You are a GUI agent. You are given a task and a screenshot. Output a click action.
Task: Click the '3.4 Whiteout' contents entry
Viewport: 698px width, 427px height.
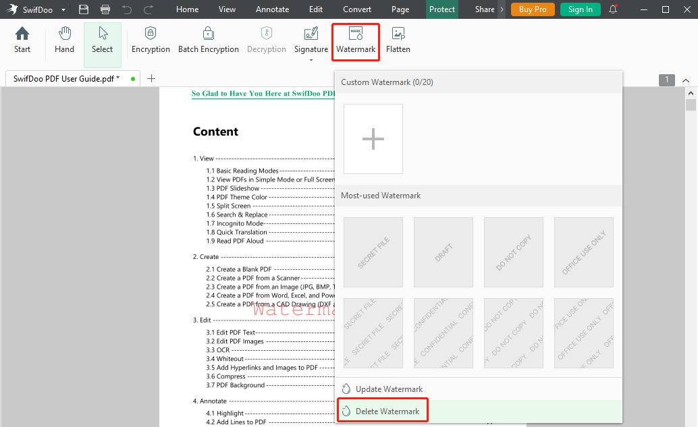click(x=225, y=359)
